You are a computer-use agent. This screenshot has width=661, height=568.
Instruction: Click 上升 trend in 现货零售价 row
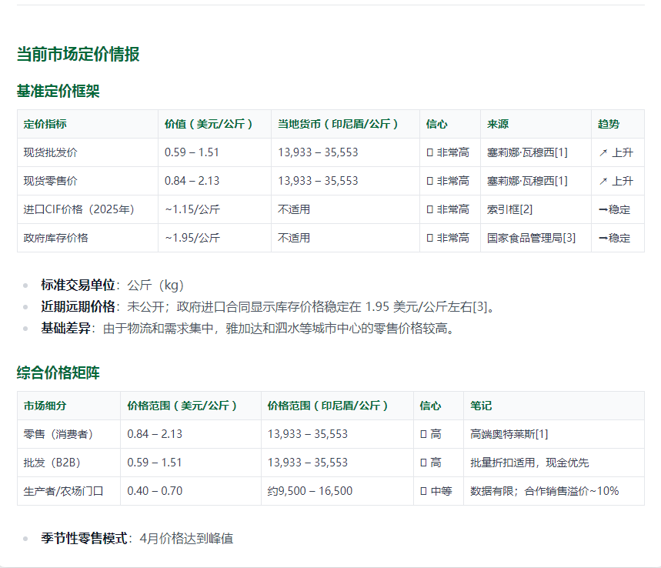point(616,181)
